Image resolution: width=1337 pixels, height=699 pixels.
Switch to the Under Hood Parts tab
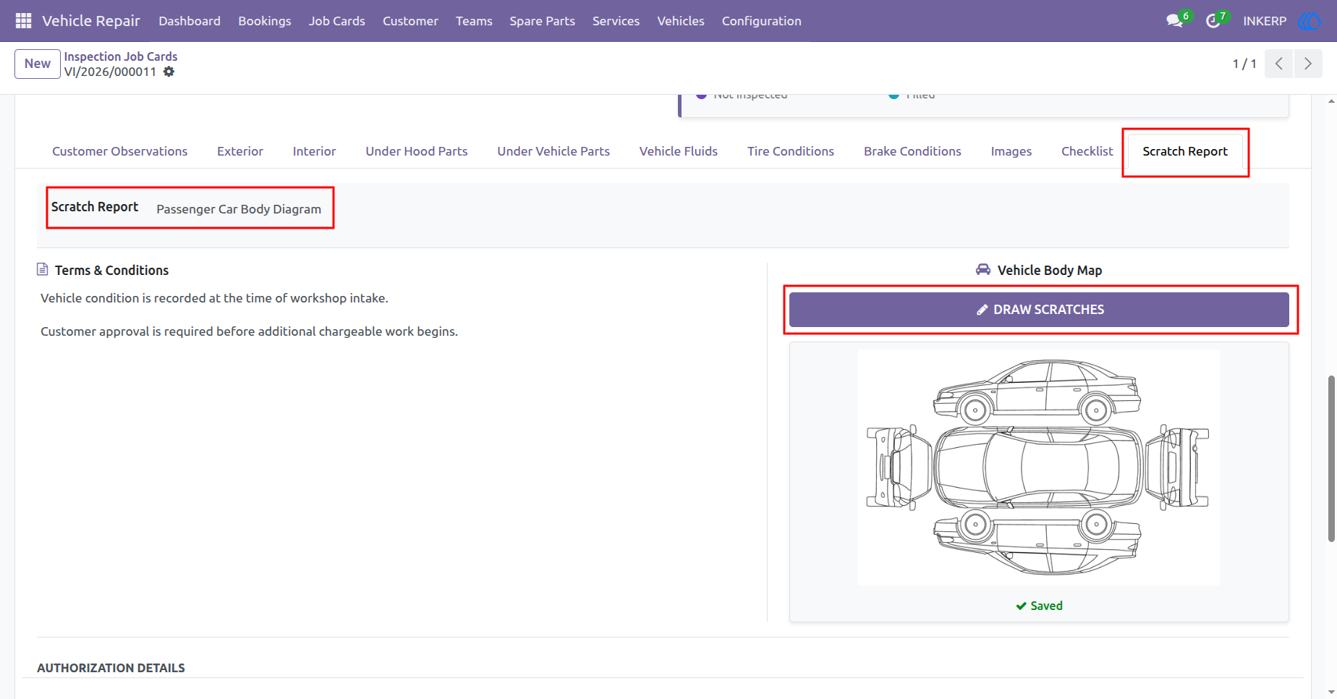click(417, 151)
